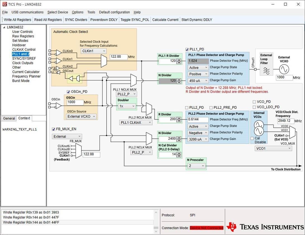The width and height of the screenshot is (305, 235).
Task: Click the PLL2 RCLK MUX symbol
Action: pos(149,109)
